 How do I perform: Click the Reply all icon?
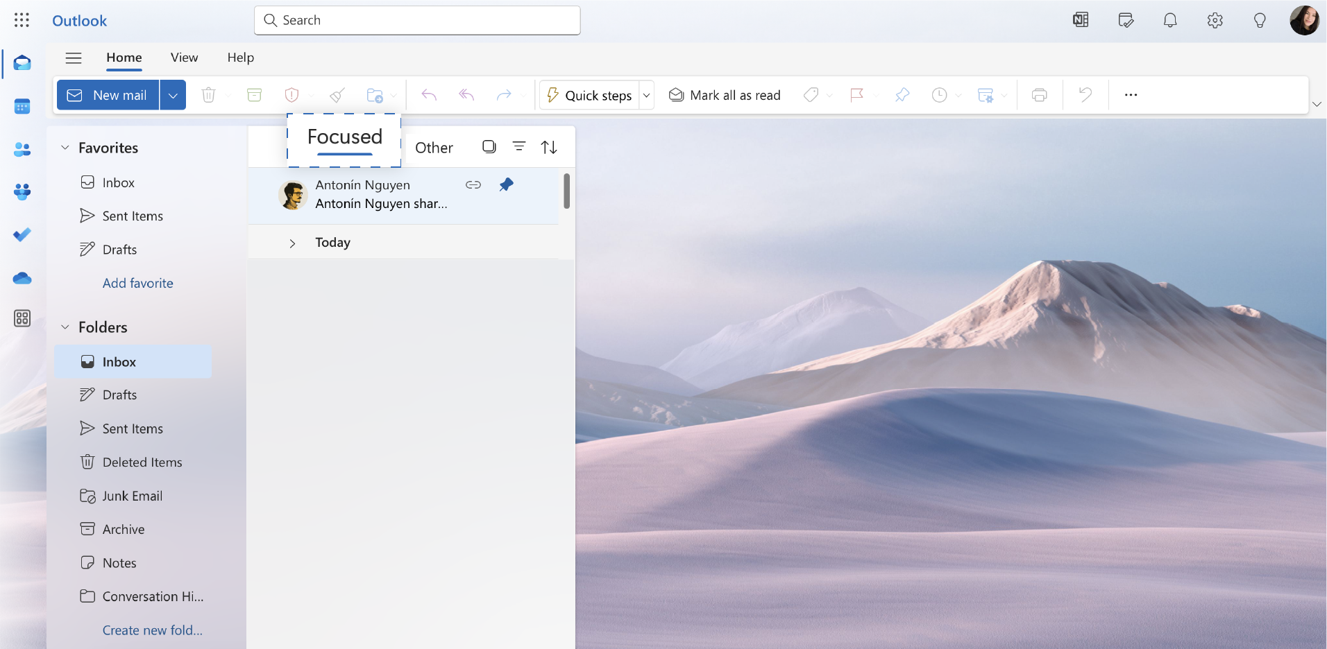[x=466, y=95]
